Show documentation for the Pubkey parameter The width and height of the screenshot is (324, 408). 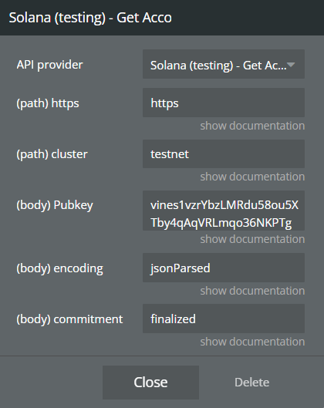point(252,239)
